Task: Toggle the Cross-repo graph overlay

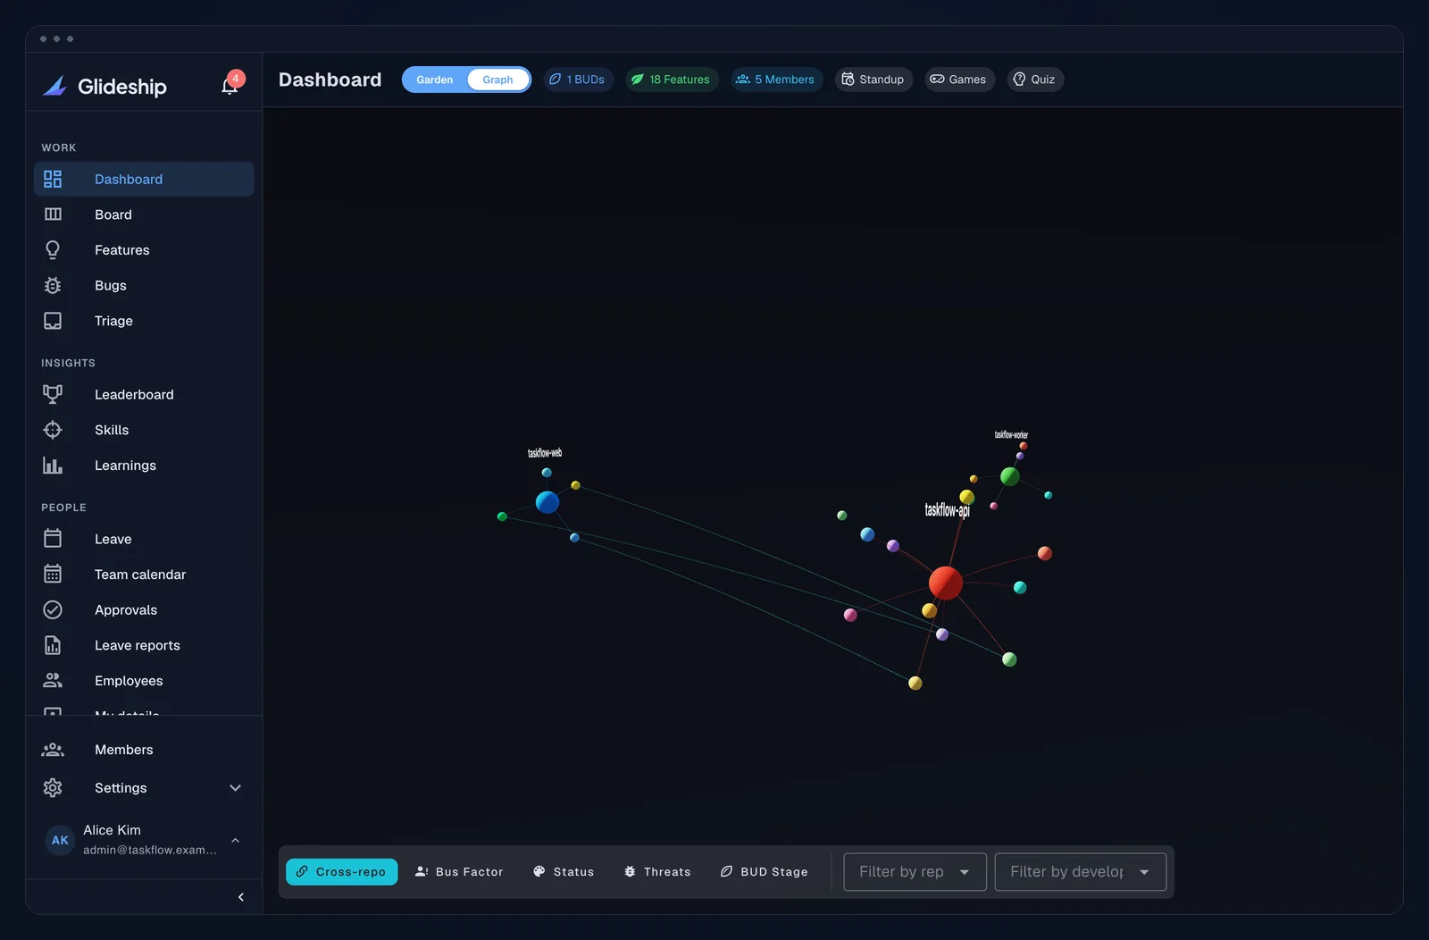Action: pyautogui.click(x=341, y=872)
